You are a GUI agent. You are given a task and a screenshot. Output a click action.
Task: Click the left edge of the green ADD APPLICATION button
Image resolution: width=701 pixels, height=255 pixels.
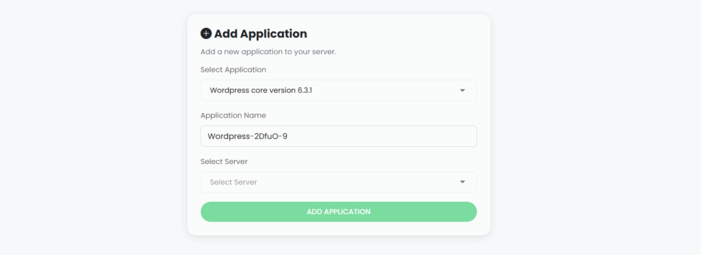point(207,212)
